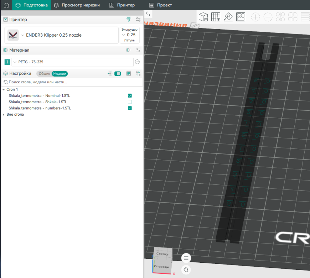Open the Подготовка tab
Viewport: 310px width, 278px height.
point(31,5)
